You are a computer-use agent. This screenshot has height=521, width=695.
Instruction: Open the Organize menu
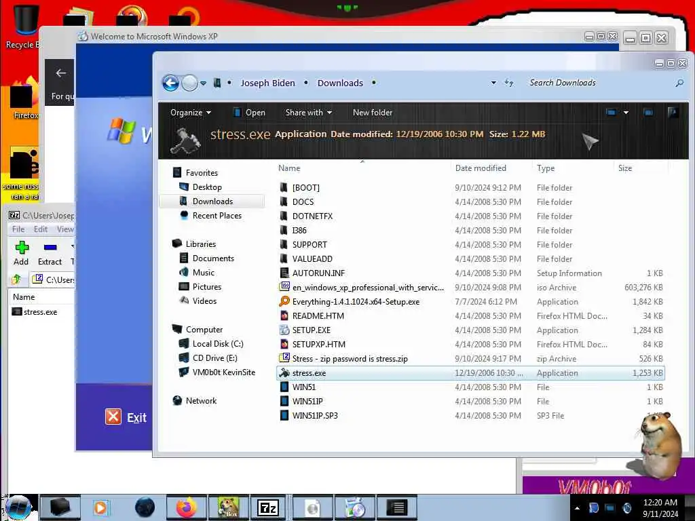[x=191, y=113]
